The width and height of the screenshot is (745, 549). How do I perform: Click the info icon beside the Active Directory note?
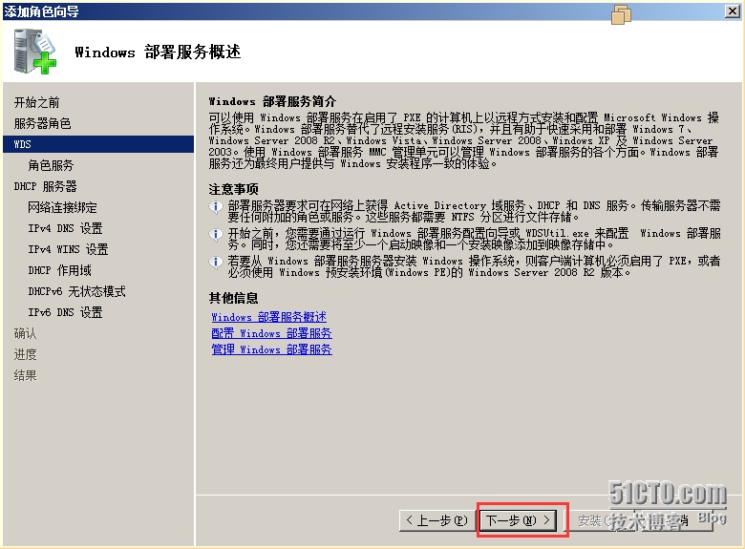215,207
